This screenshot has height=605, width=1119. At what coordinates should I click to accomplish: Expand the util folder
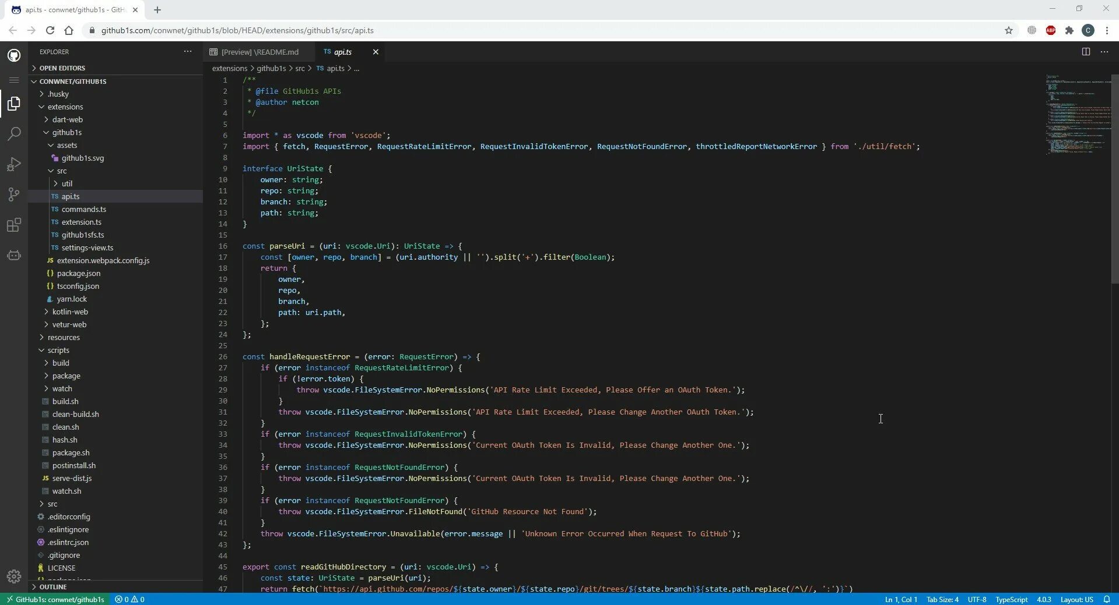click(x=115, y=183)
